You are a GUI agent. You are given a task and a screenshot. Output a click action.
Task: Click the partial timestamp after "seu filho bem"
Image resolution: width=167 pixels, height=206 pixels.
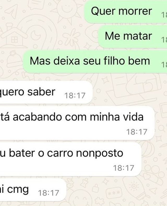point(164,65)
